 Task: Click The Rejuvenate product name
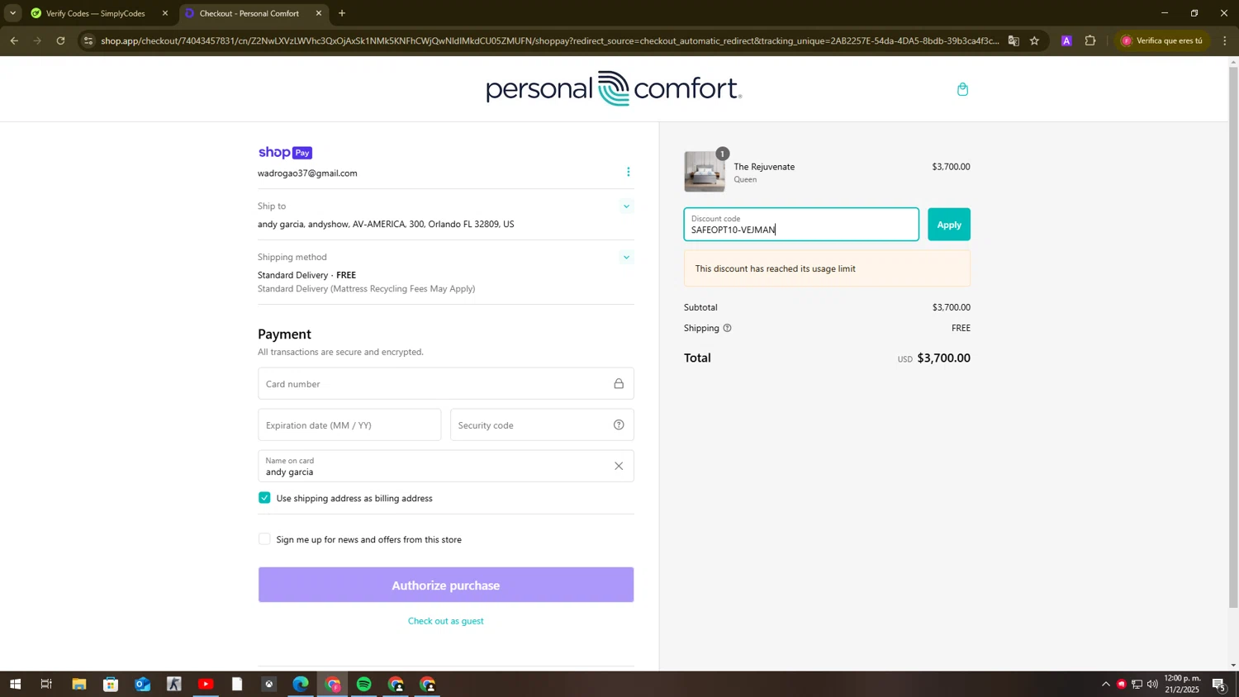(x=764, y=167)
